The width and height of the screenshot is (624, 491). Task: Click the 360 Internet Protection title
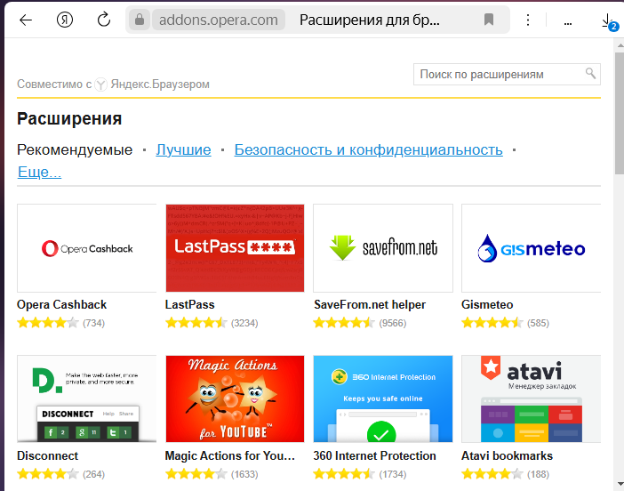tap(374, 455)
